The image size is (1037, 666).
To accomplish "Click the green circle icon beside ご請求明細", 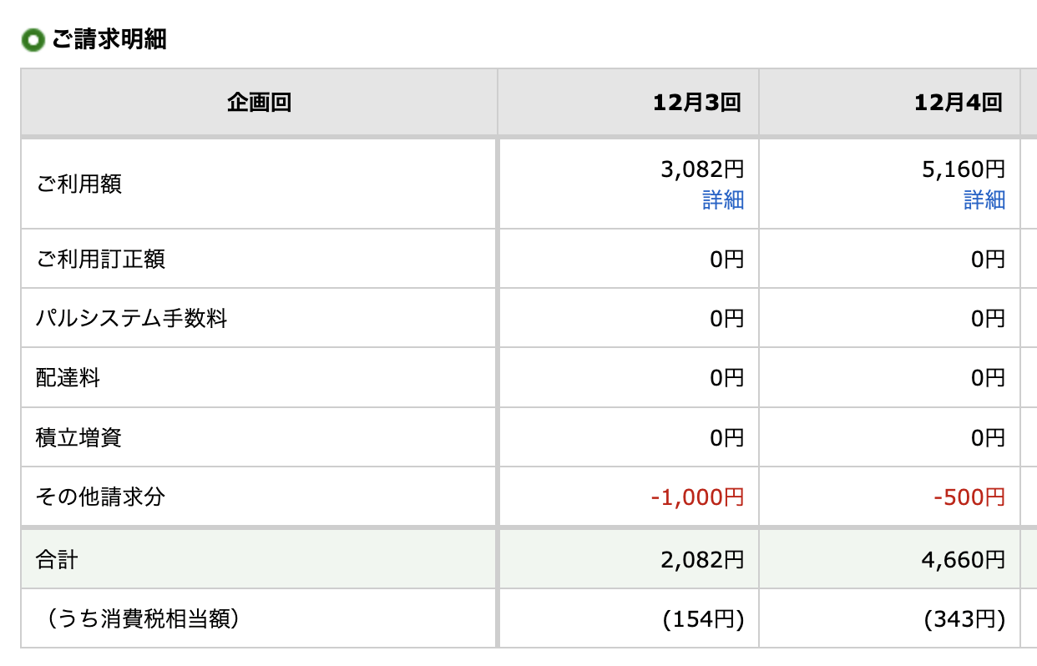I will click(33, 40).
